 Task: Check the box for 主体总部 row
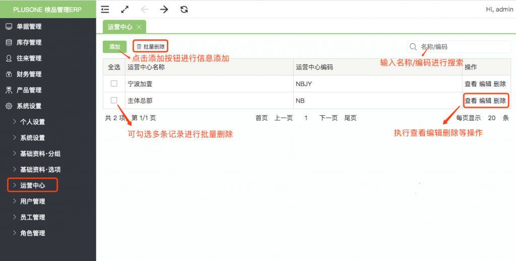click(114, 100)
